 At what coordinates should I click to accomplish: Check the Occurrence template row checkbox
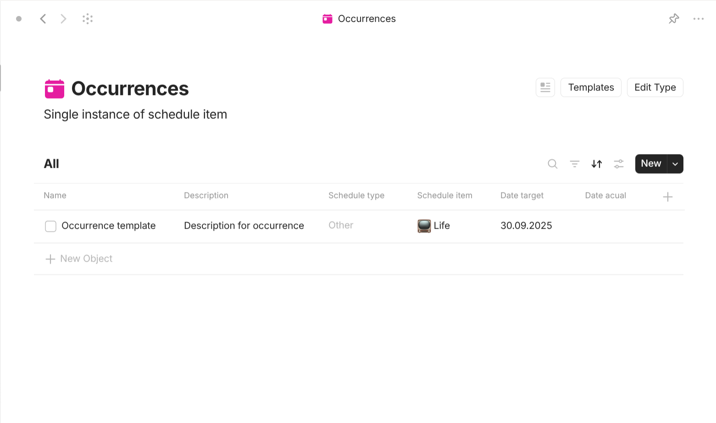pyautogui.click(x=50, y=226)
